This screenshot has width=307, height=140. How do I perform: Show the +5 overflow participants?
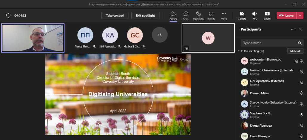tap(160, 35)
